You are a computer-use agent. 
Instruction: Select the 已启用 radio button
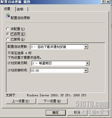click(8, 34)
